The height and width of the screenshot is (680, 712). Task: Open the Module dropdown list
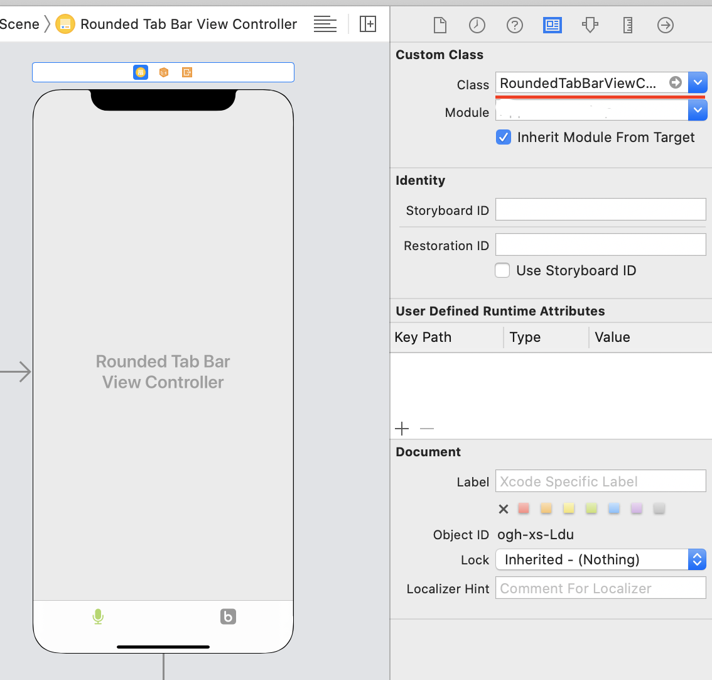pyautogui.click(x=698, y=111)
